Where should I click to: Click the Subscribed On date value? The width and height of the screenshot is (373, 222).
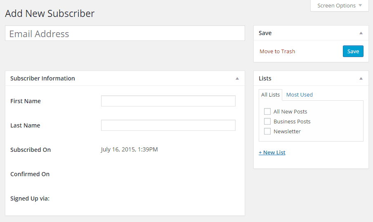point(129,149)
